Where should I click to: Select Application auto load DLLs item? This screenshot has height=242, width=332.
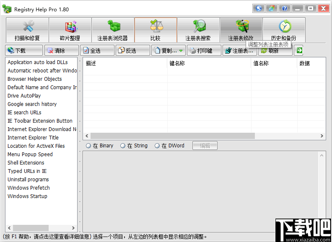pyautogui.click(x=41, y=62)
